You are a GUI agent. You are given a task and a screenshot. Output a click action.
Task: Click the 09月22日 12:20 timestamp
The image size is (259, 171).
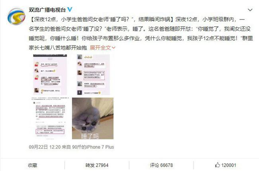(45, 147)
